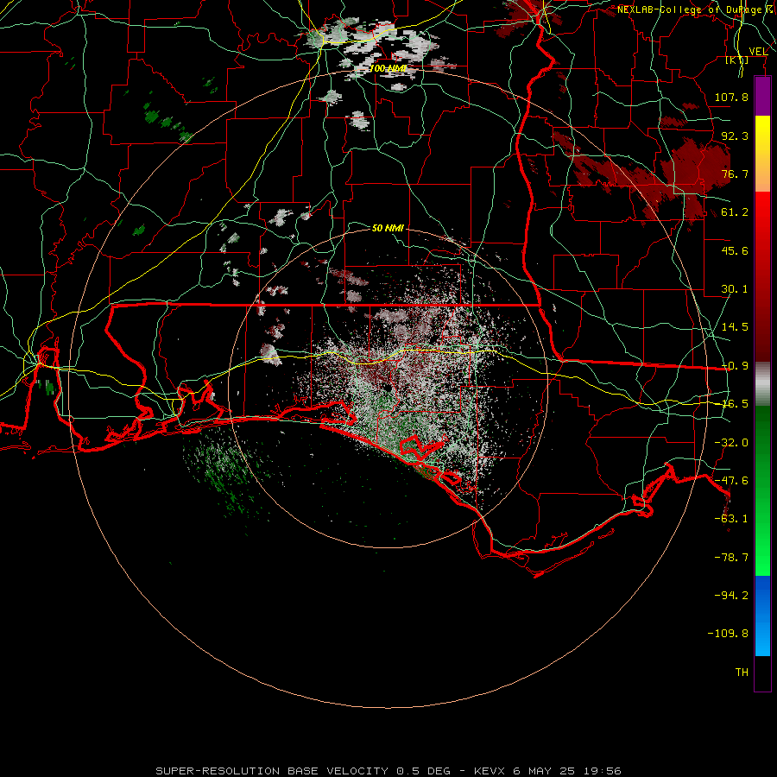Select the -94.2 legend value
Image resolution: width=777 pixels, height=777 pixels.
click(731, 596)
